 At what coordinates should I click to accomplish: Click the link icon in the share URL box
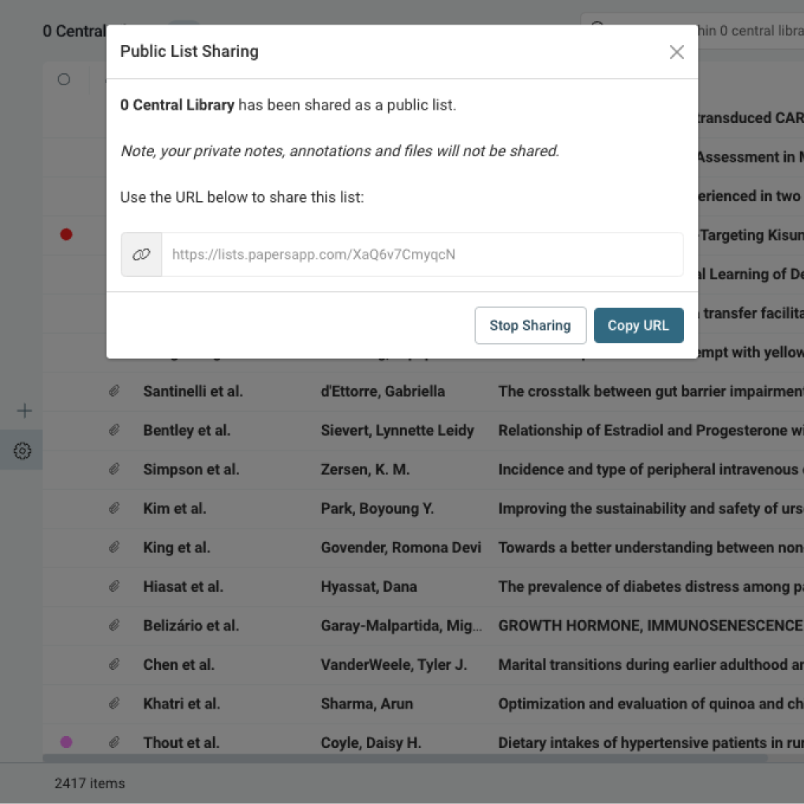[x=140, y=254]
